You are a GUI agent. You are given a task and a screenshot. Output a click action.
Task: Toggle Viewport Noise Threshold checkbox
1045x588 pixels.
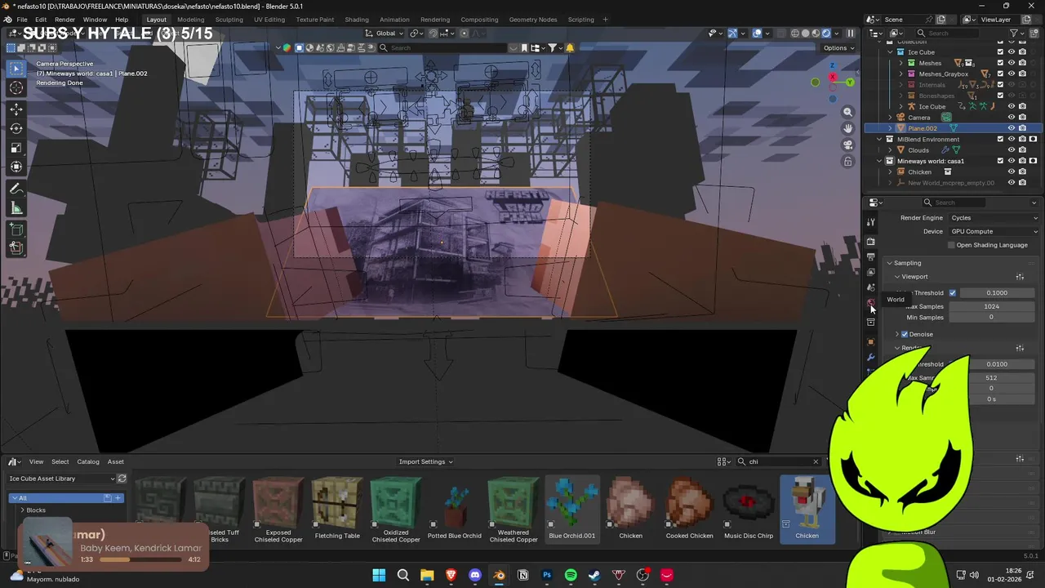pos(952,293)
